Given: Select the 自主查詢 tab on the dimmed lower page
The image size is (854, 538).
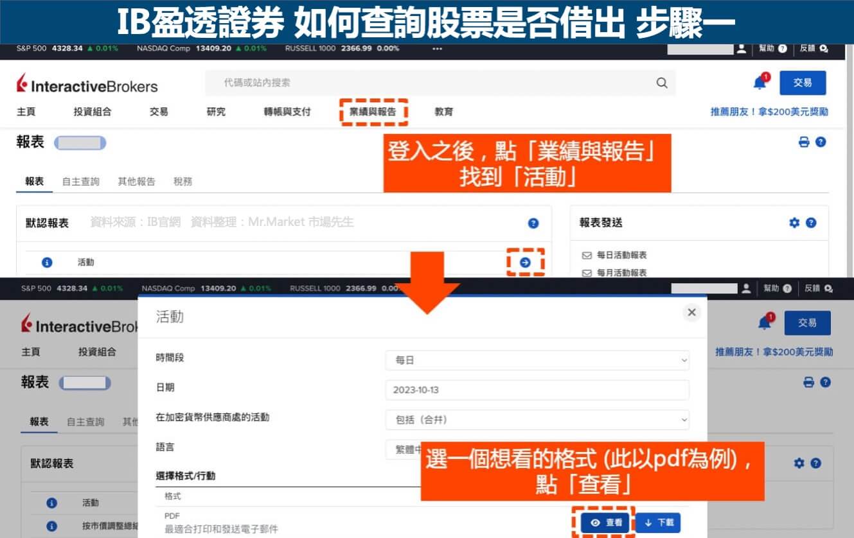Looking at the screenshot, I should [x=85, y=422].
